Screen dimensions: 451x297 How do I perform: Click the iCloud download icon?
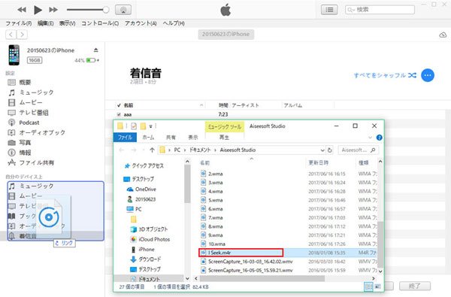tap(443, 35)
